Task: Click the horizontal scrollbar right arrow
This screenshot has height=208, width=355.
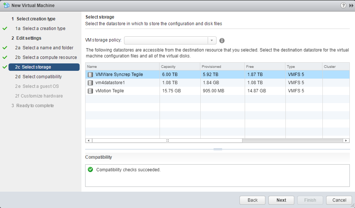Action: [x=346, y=141]
